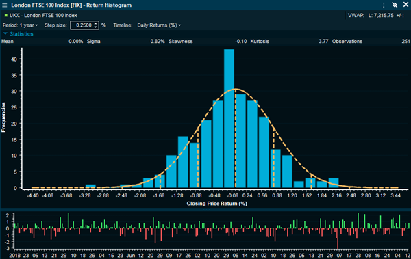Click the VWAP label
Image resolution: width=411 pixels, height=259 pixels.
coord(356,16)
